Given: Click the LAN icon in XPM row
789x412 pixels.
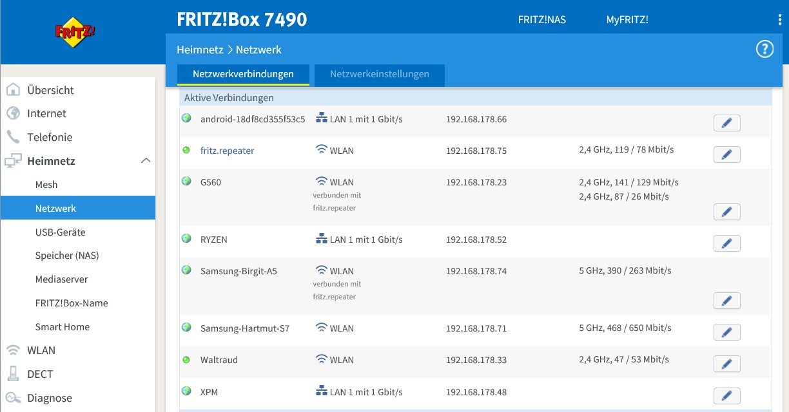Looking at the screenshot, I should click(321, 391).
